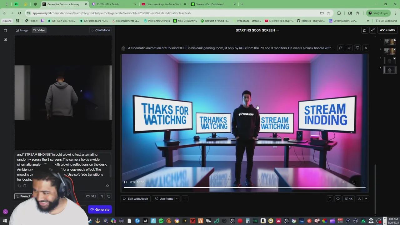Open the user avatar C in sidebar
This screenshot has height=225, width=400.
point(5,212)
